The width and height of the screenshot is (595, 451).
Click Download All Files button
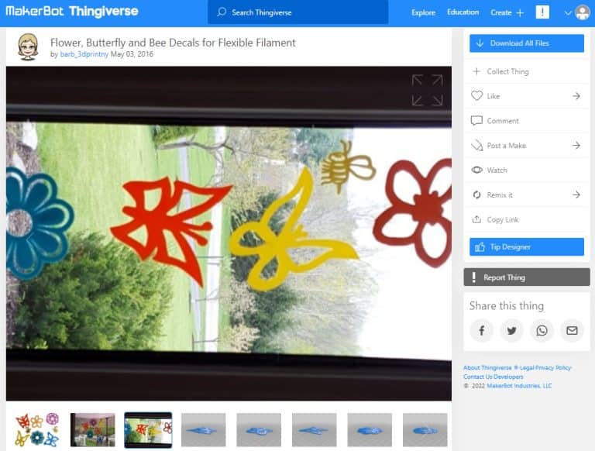tap(526, 43)
